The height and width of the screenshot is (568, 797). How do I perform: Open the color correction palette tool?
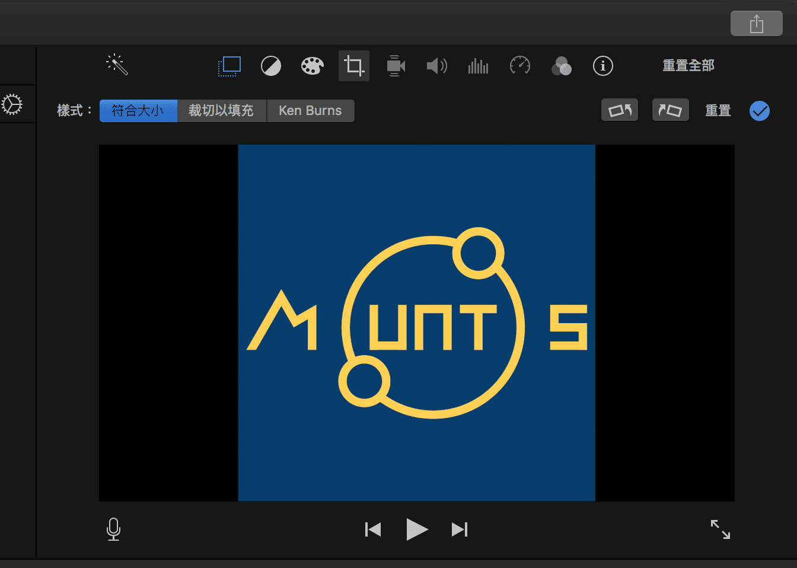pyautogui.click(x=312, y=66)
